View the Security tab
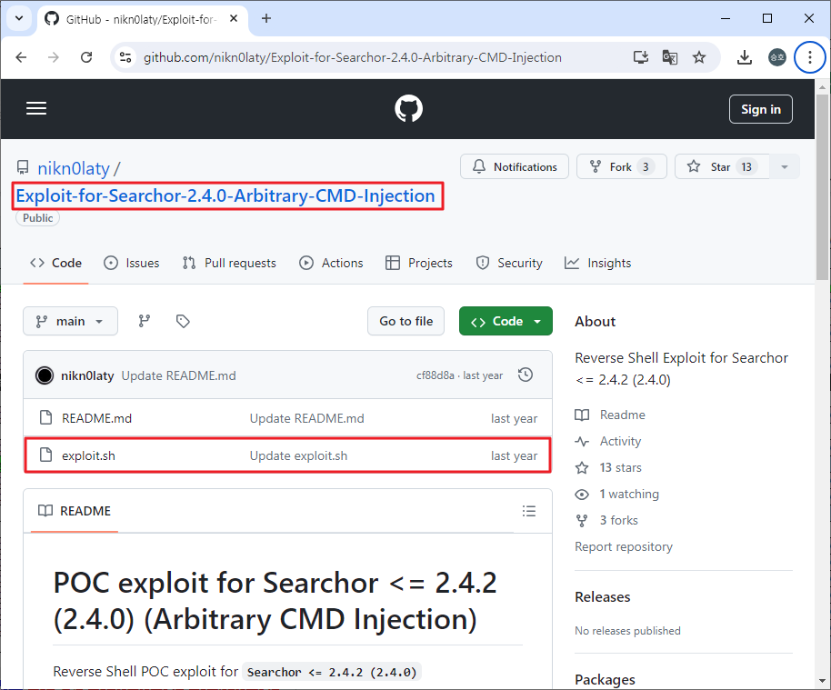This screenshot has height=690, width=831. pyautogui.click(x=509, y=263)
